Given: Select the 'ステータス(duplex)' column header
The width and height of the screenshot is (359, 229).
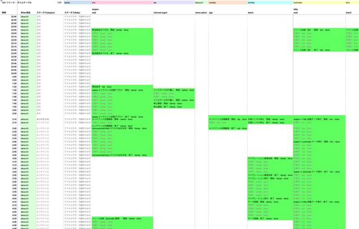Looking at the screenshot, I should 46,13.
